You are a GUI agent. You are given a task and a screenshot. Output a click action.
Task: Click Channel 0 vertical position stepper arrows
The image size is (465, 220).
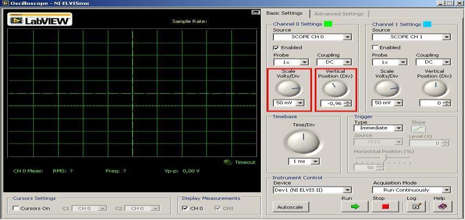(x=348, y=103)
